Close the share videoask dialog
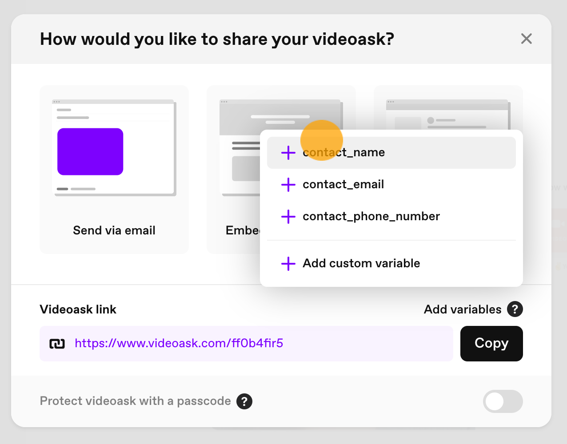 526,39
